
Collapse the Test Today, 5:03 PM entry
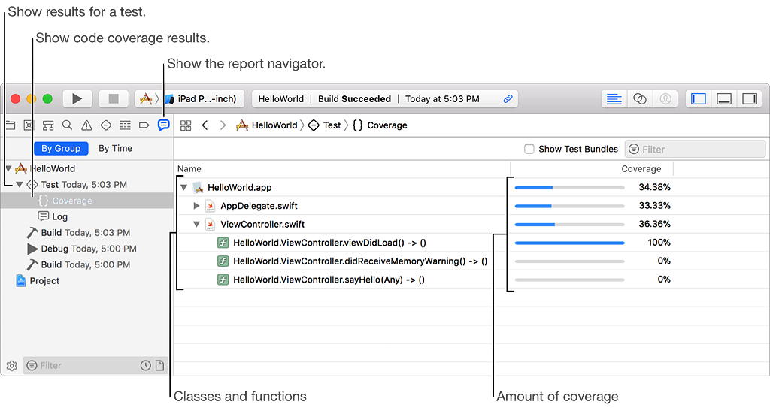pos(19,185)
